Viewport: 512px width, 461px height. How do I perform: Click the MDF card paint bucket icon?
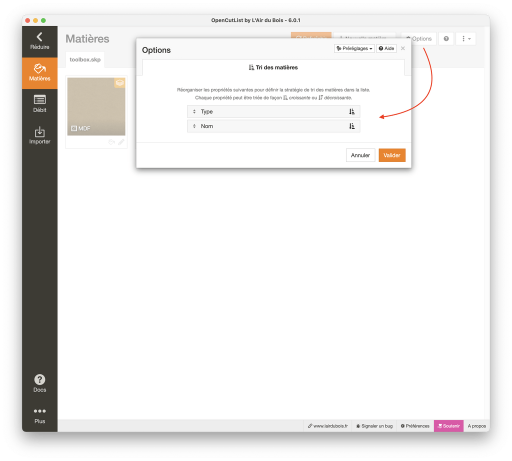[x=111, y=142]
